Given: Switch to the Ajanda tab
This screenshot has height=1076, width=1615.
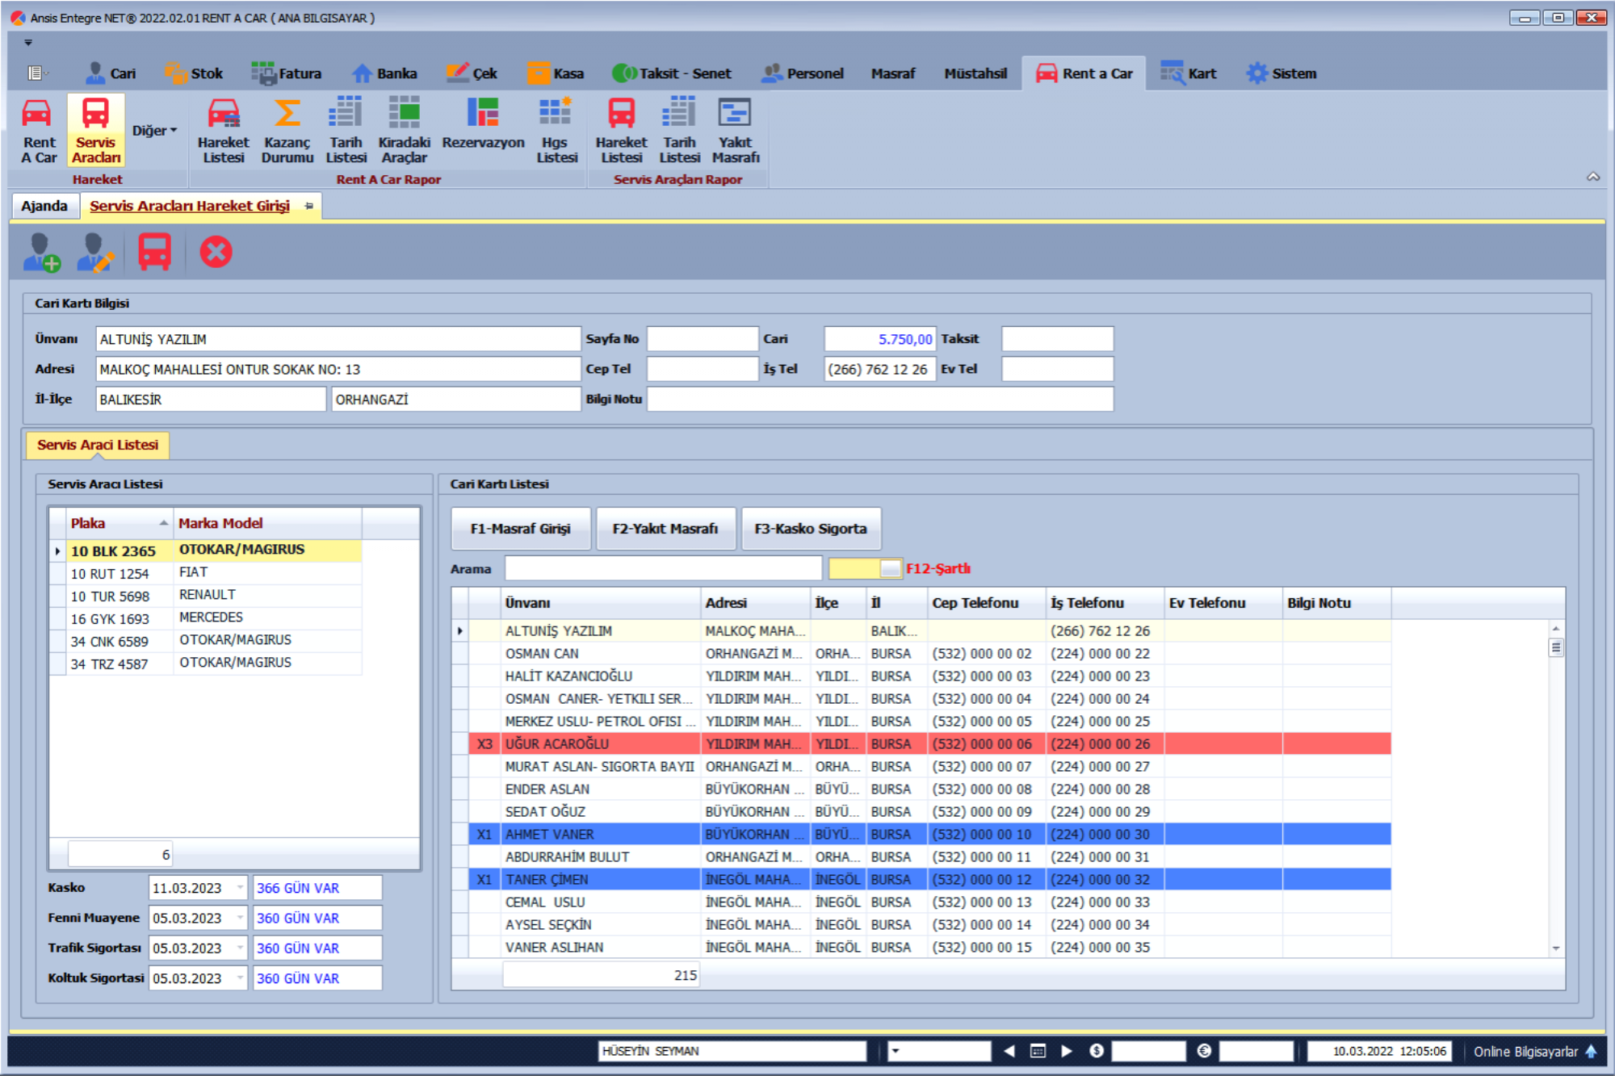Looking at the screenshot, I should [44, 206].
